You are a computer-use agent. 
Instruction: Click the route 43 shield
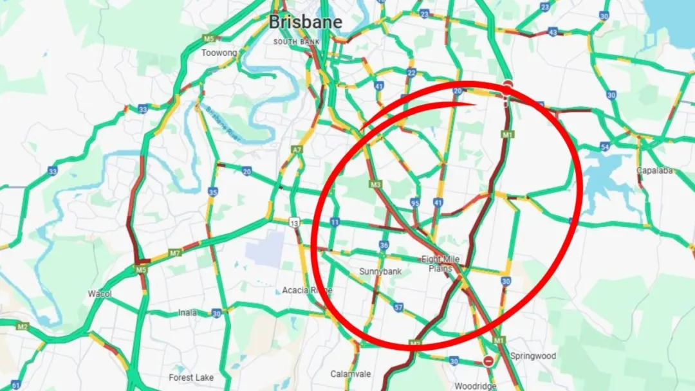click(552, 32)
